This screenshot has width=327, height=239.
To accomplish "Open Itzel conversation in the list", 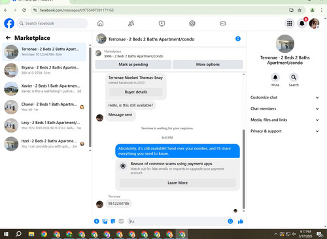I will click(44, 144).
